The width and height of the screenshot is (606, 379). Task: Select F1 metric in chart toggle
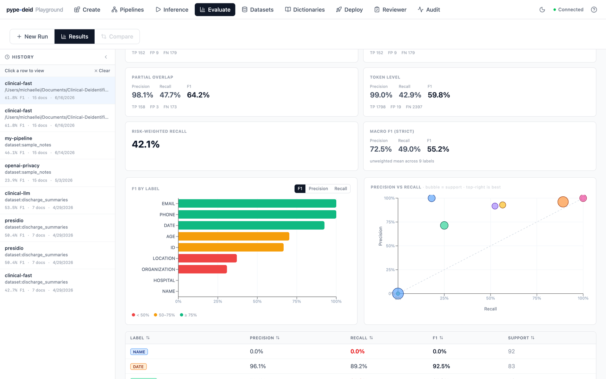(300, 189)
